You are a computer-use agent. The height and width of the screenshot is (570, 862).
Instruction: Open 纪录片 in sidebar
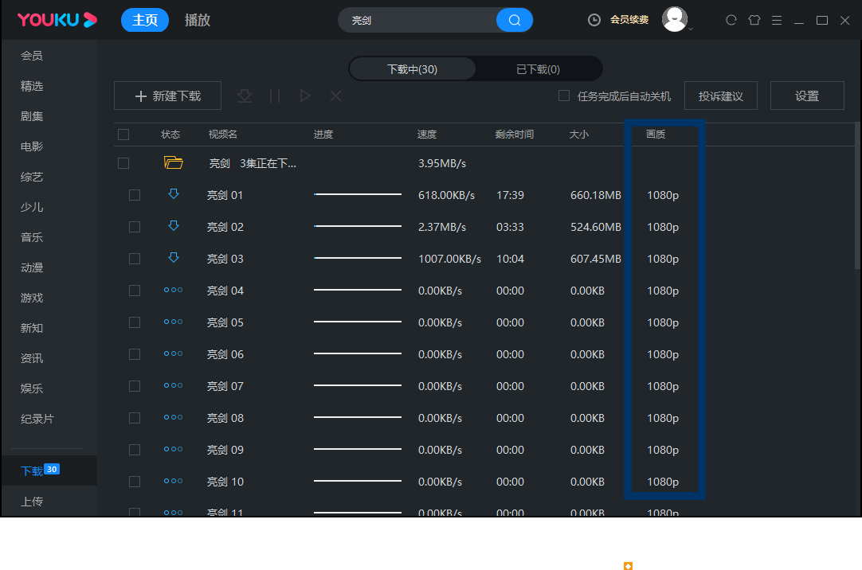(37, 419)
